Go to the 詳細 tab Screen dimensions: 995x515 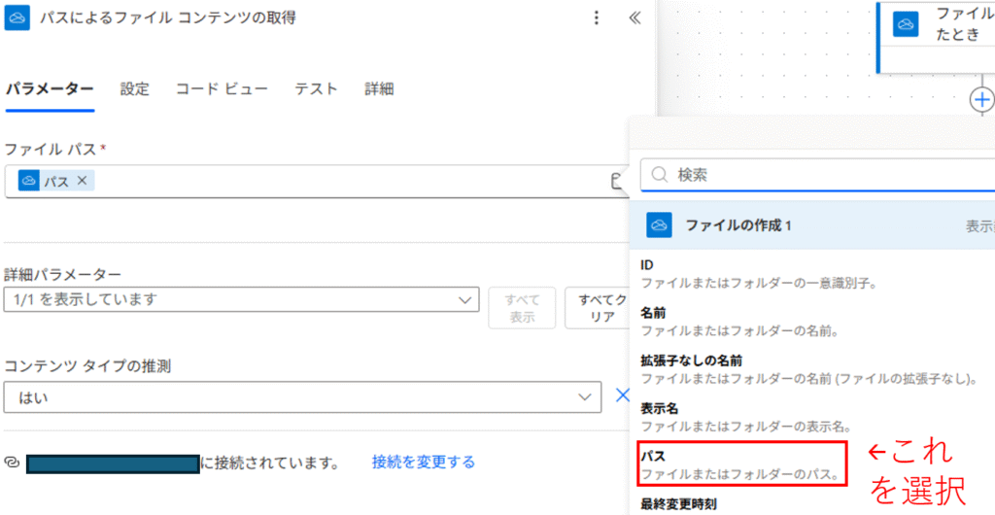click(x=379, y=88)
